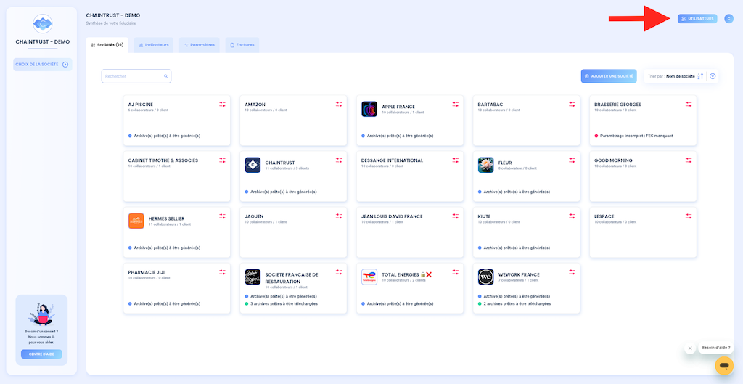Open settings icon on BRASSERIE GEORGES card
Viewport: 743px width, 384px height.
point(689,105)
